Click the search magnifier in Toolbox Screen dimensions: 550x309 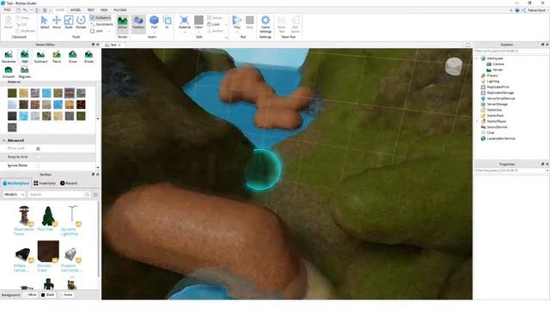88,194
